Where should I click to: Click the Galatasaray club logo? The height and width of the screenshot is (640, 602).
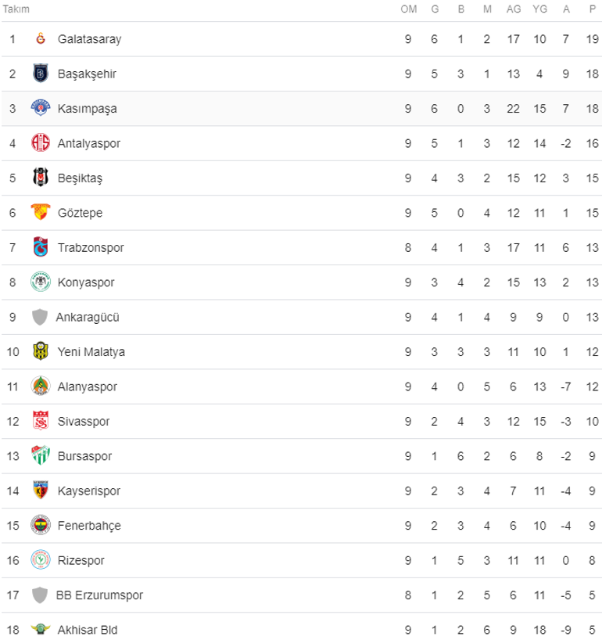[x=40, y=39]
